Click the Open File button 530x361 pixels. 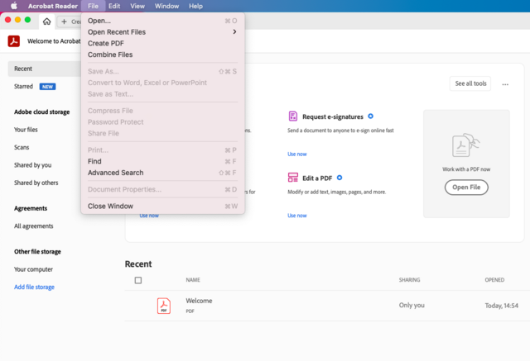[x=466, y=187]
